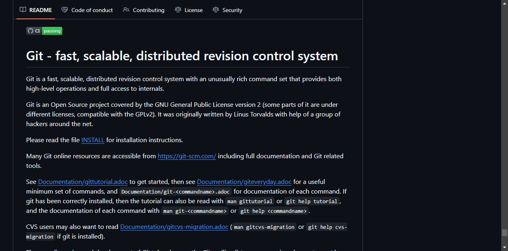Click the scroll-up arrow at top of scrollbar

pos(504,3)
